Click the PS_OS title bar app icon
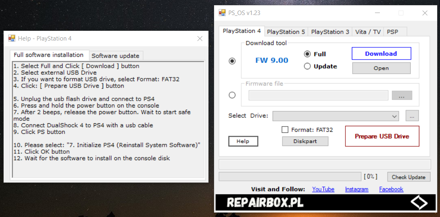The width and height of the screenshot is (440, 217). click(x=222, y=13)
